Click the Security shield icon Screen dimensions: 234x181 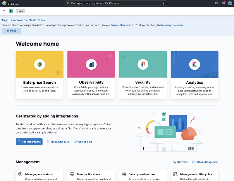pos(143,64)
